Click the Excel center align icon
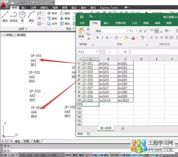The image size is (178, 157). pos(157,38)
